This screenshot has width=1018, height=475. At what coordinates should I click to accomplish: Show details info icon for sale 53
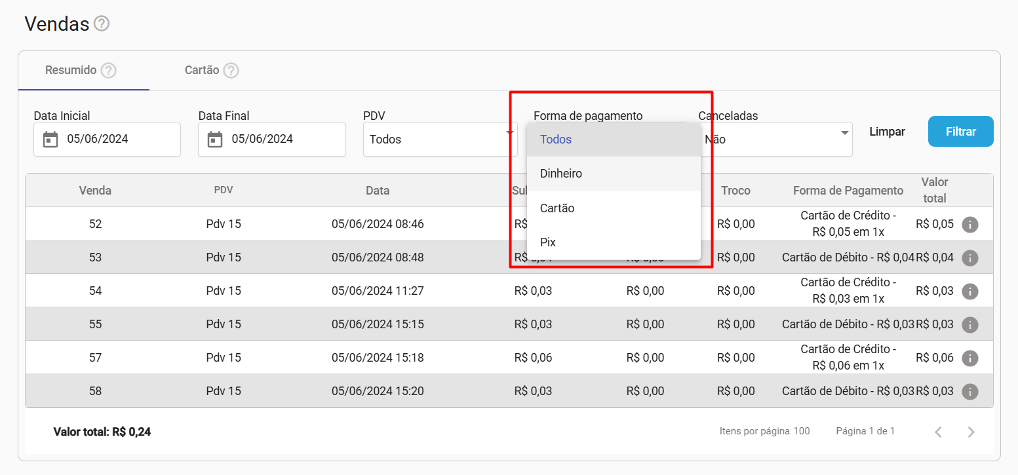[x=970, y=258]
